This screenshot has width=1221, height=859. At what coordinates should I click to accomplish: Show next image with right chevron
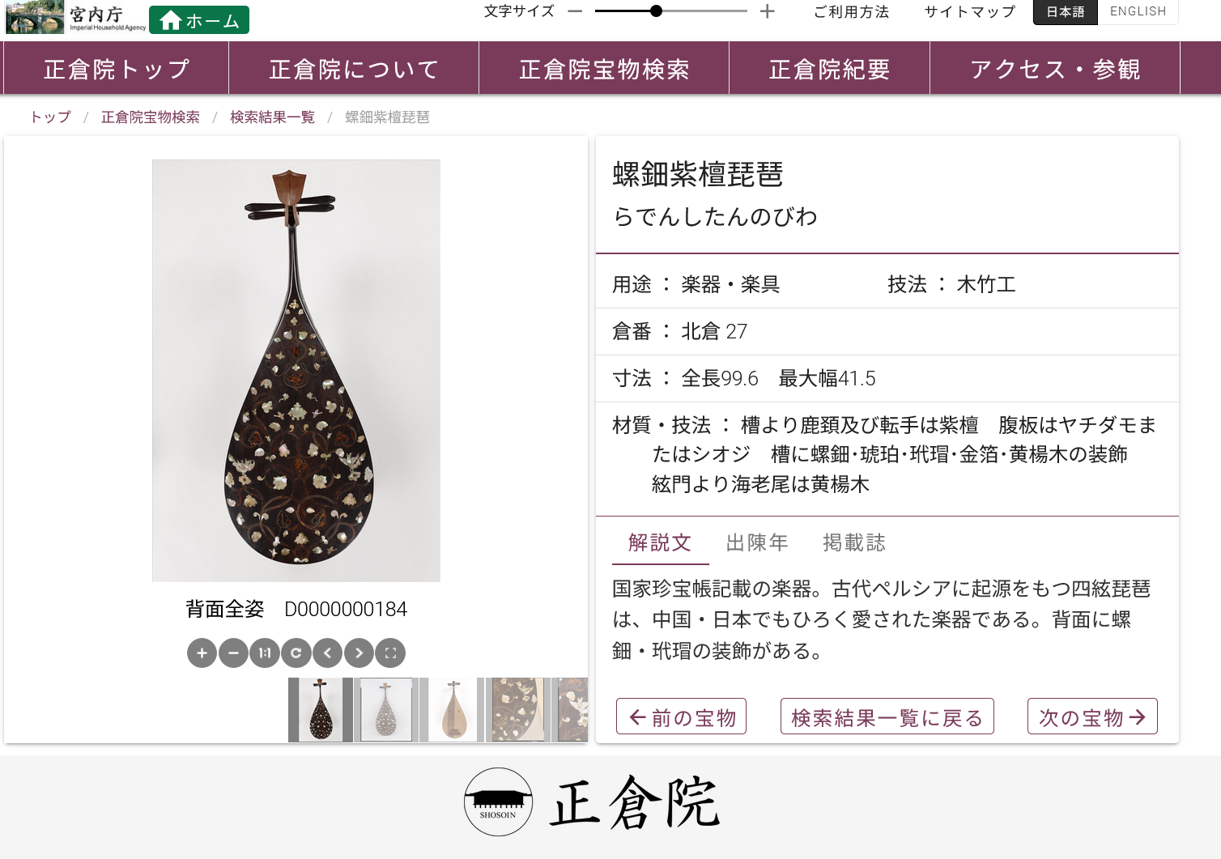(359, 653)
